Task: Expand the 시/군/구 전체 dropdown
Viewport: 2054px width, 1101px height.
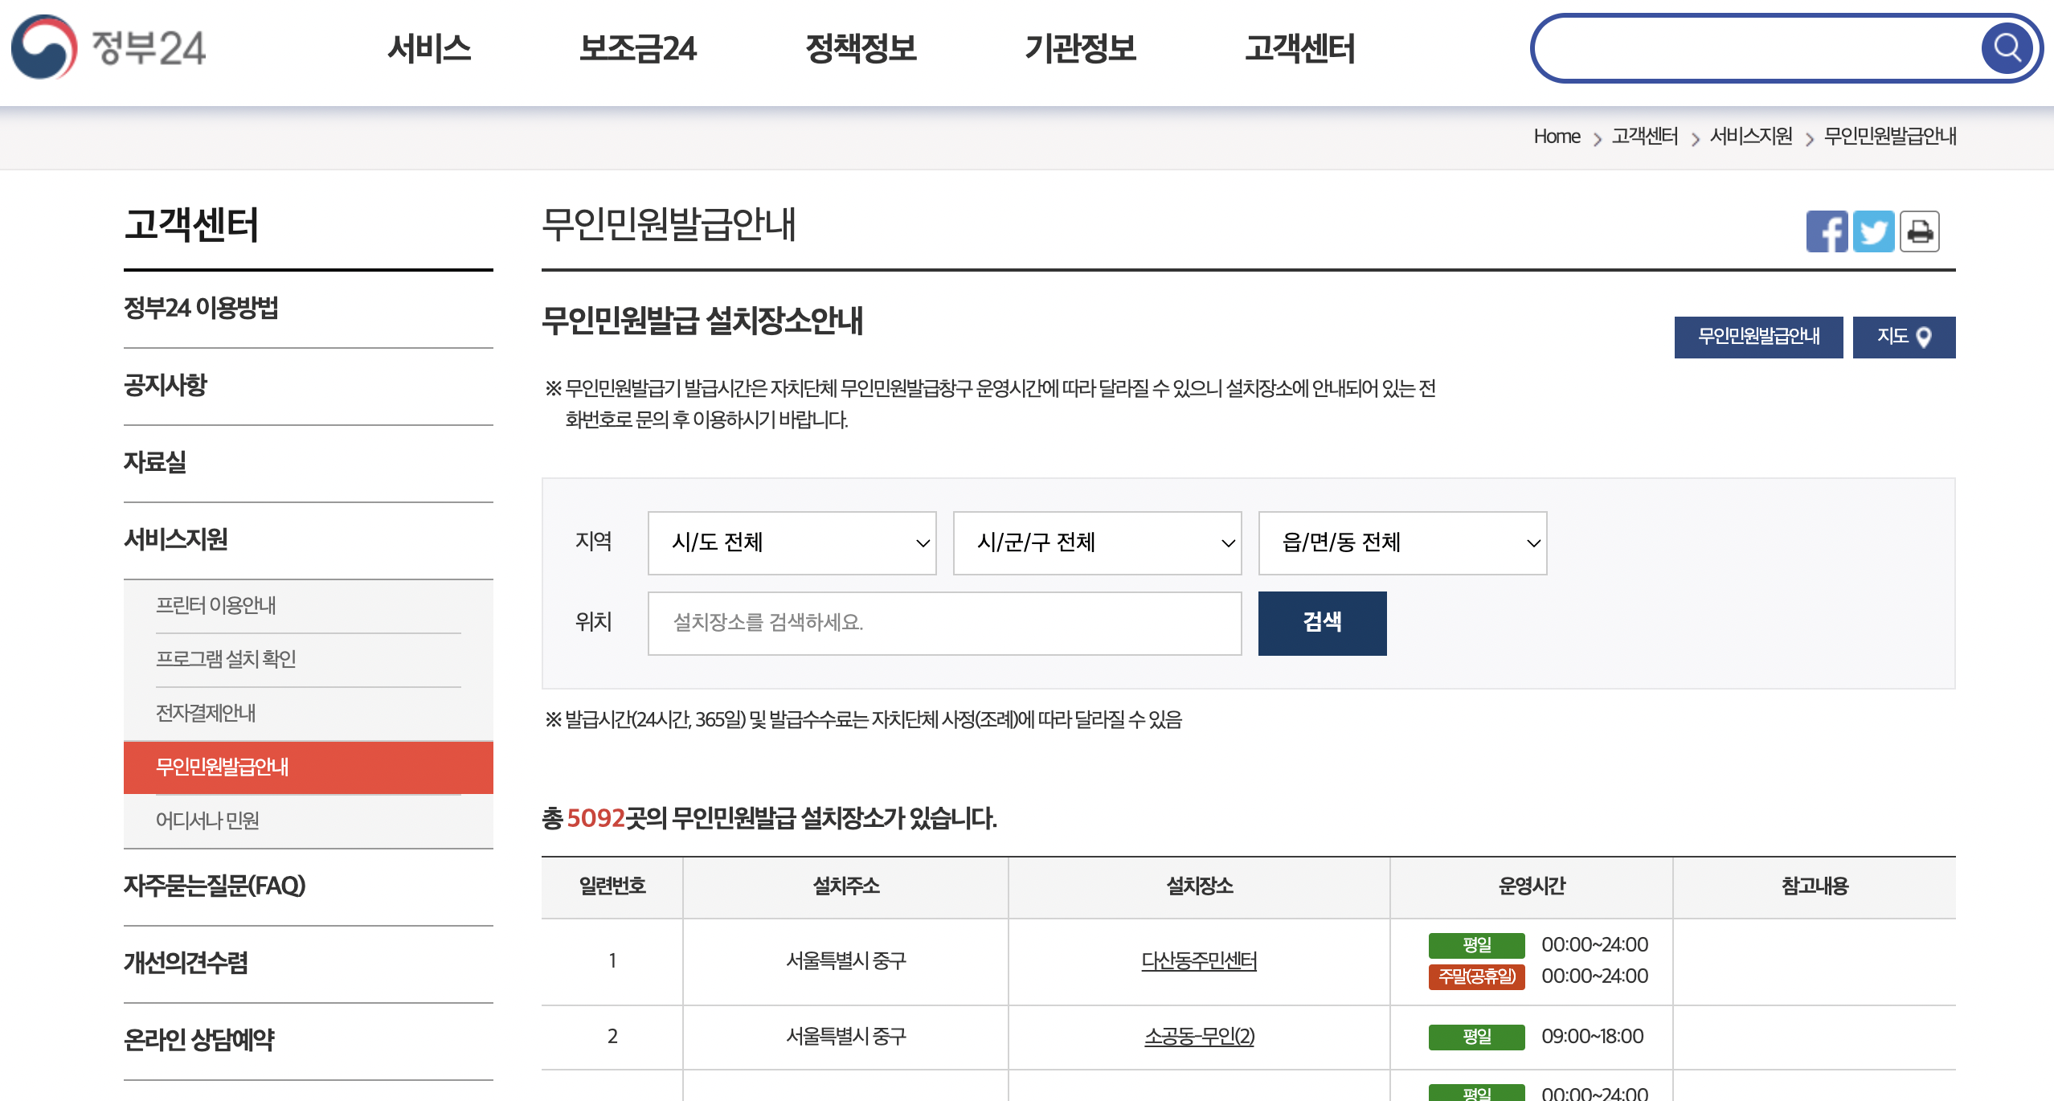Action: point(1097,542)
